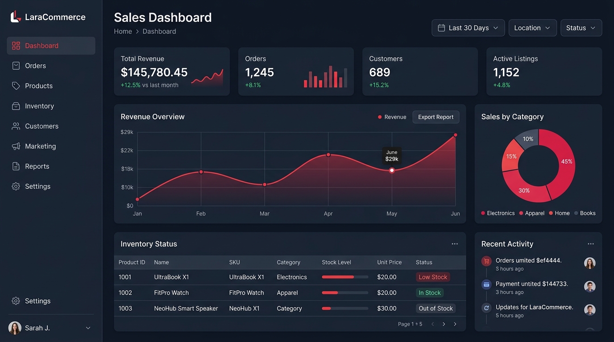Toggle Home legend in Sales by Category
The height and width of the screenshot is (342, 614).
tap(560, 213)
